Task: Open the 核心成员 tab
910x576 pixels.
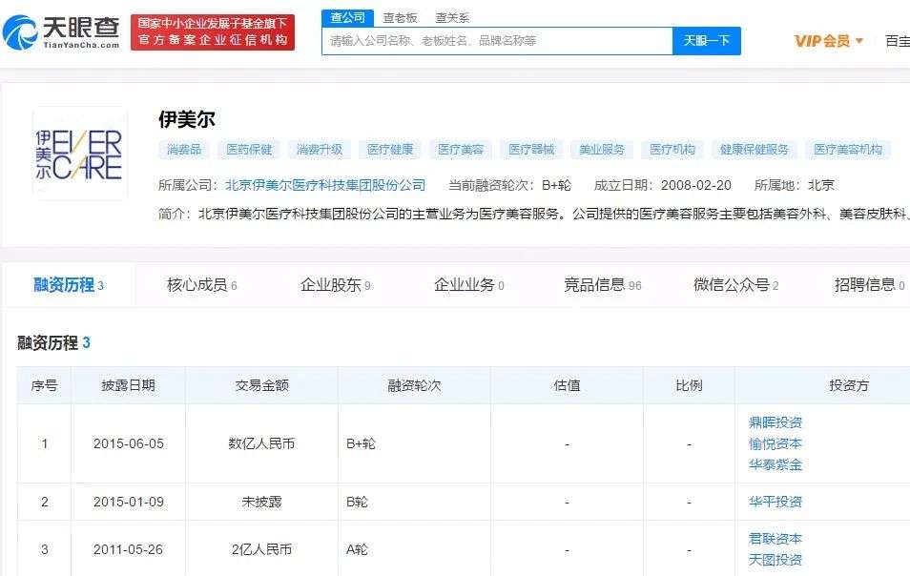Action: click(x=202, y=285)
